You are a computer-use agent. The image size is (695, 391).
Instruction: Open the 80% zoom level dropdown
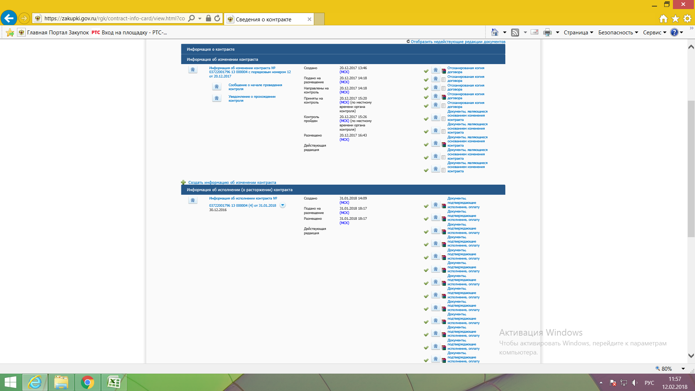(x=683, y=369)
